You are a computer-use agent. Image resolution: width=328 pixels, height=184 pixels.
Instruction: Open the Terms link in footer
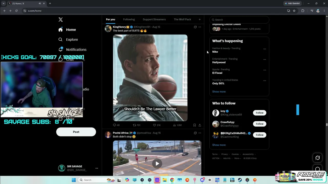click(215, 154)
